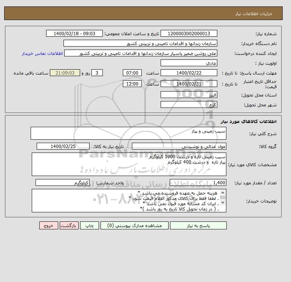Open مشاهده مدارک پیوستی (0) button

135,225
